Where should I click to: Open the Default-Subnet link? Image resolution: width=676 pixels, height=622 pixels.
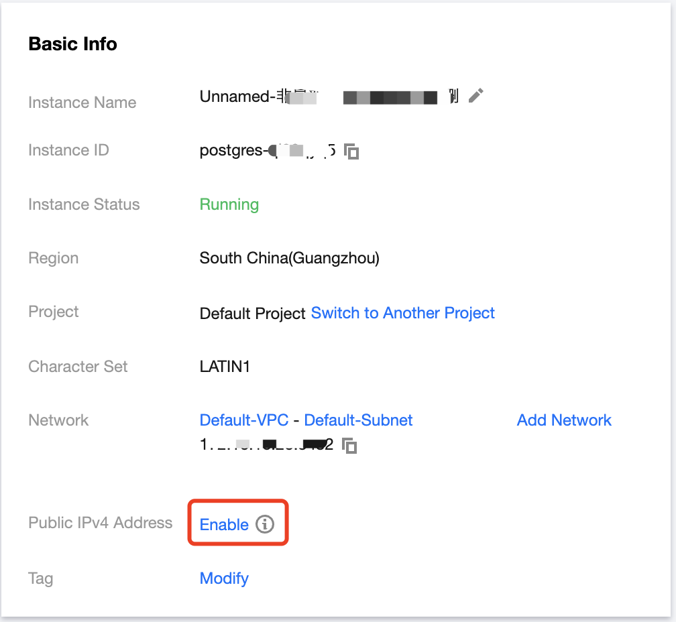point(358,420)
